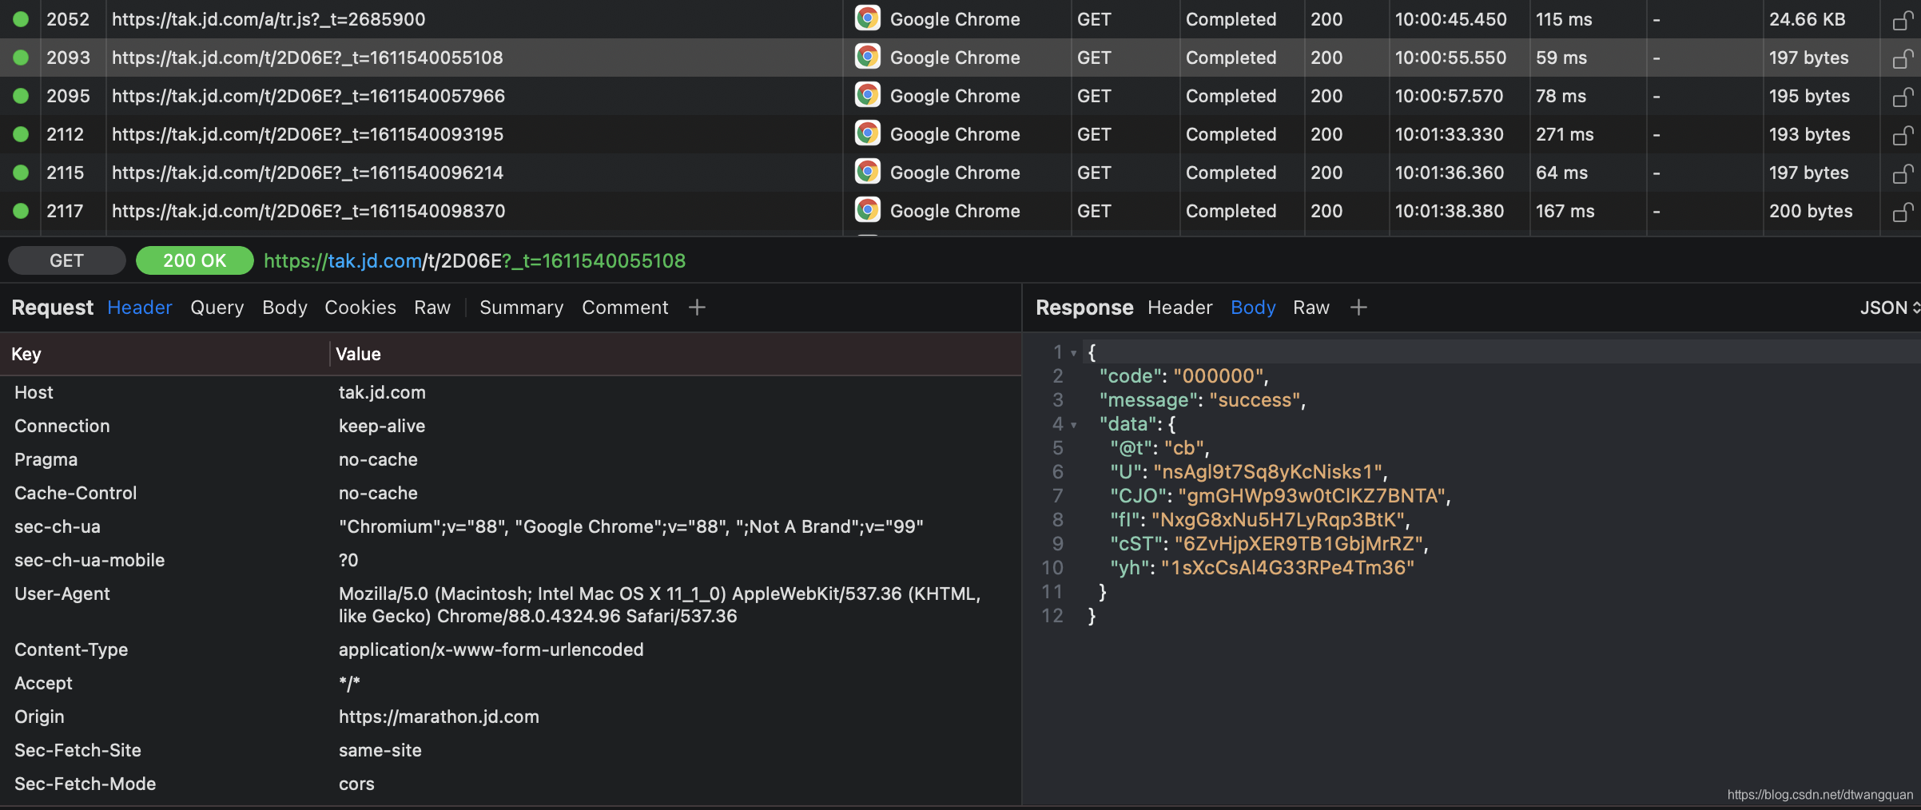Click the 24.66 KB size cell
The height and width of the screenshot is (810, 1921).
pos(1808,19)
